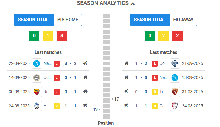Open the 3 - 2 Napoli match score
This screenshot has height=127, width=220.
[71, 63]
